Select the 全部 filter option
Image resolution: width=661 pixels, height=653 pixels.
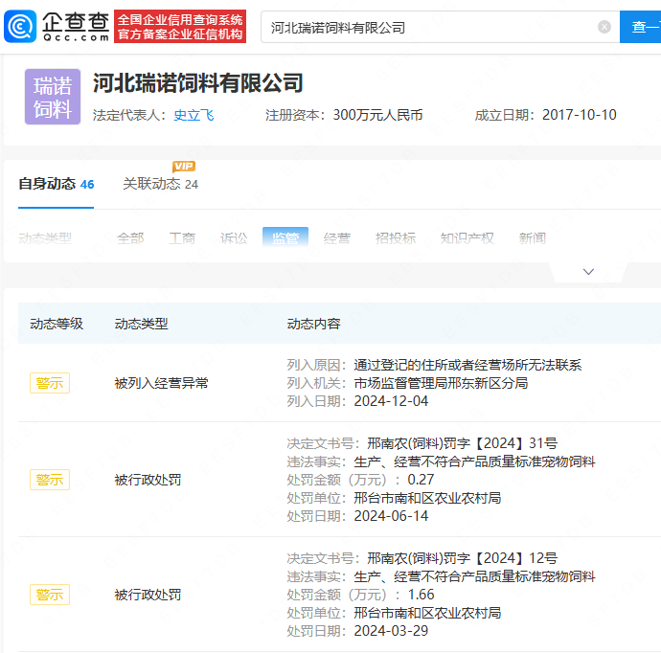tap(130, 238)
